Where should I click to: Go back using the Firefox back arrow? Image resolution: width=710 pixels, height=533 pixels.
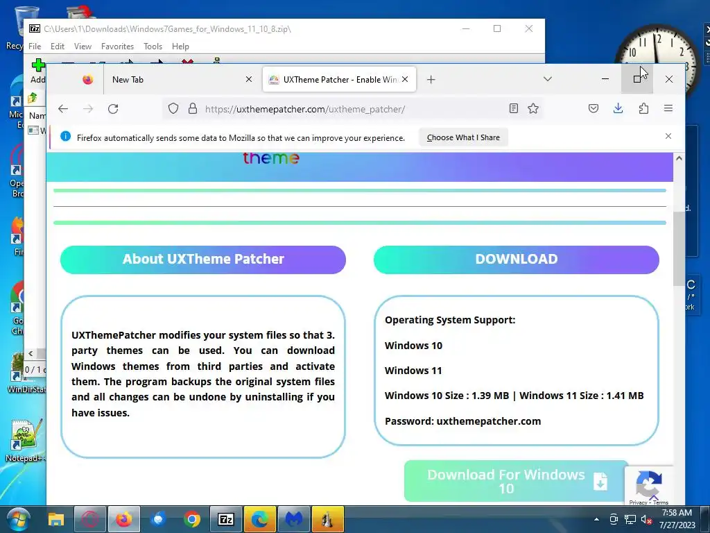coord(63,109)
